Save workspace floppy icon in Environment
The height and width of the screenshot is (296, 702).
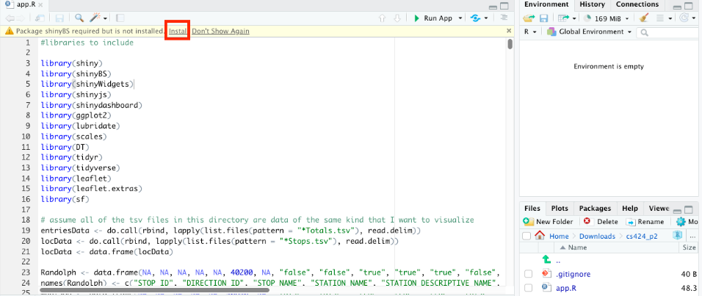(x=543, y=18)
